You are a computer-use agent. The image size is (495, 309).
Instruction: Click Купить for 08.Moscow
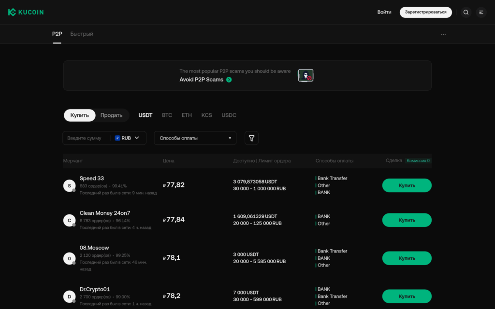point(407,259)
